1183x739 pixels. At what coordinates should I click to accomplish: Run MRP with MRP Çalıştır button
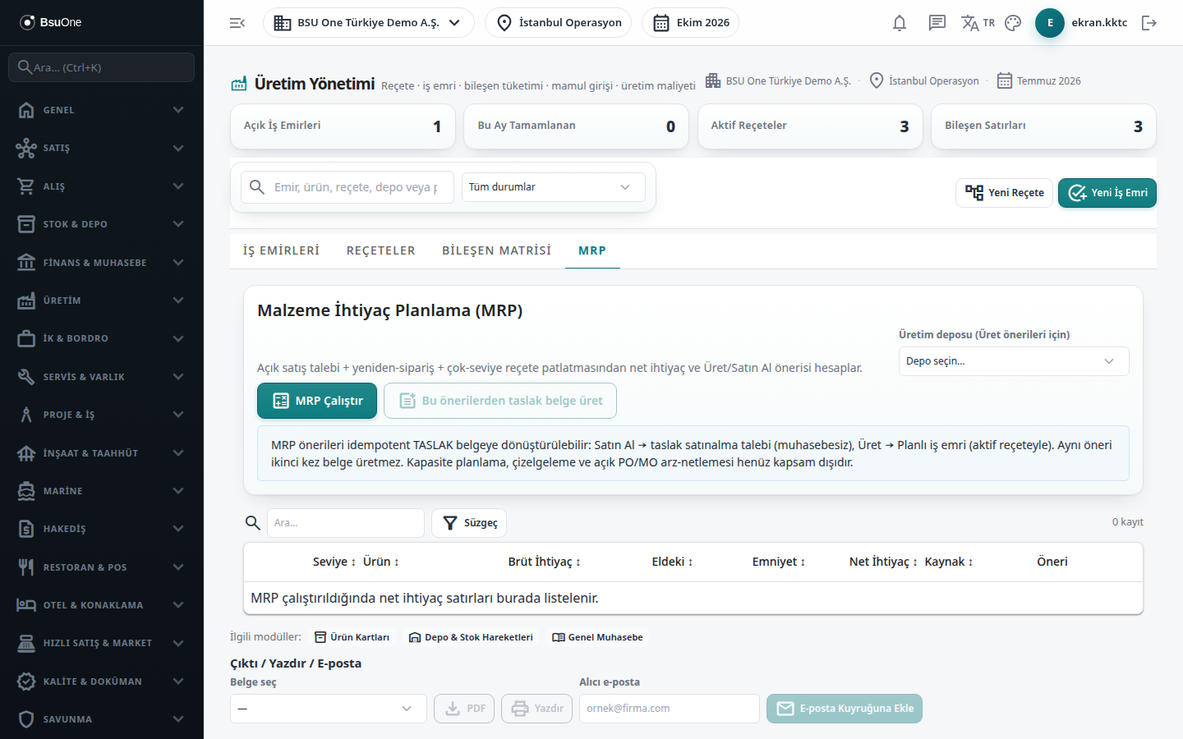(317, 401)
